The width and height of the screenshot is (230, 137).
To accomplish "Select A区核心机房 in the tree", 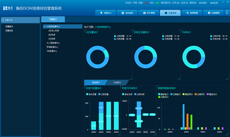I will [53, 31].
